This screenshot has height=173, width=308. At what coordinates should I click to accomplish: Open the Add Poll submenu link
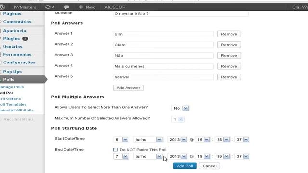tap(7, 93)
